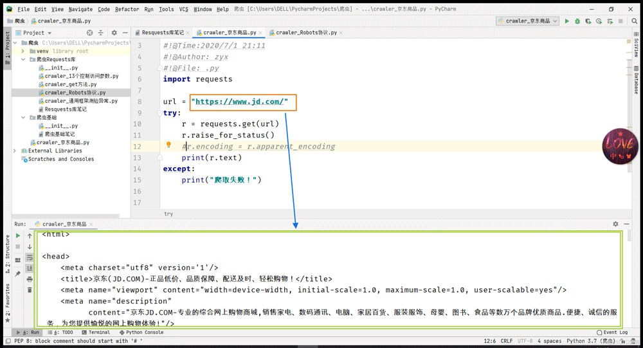Select Scratches and Consoles node
The height and width of the screenshot is (348, 643).
(x=60, y=160)
